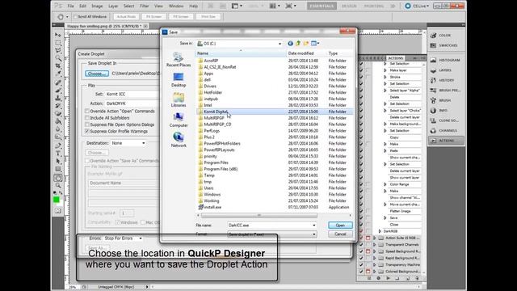The width and height of the screenshot is (517, 291).
Task: Open the Layers panel icon
Action: coord(433,70)
